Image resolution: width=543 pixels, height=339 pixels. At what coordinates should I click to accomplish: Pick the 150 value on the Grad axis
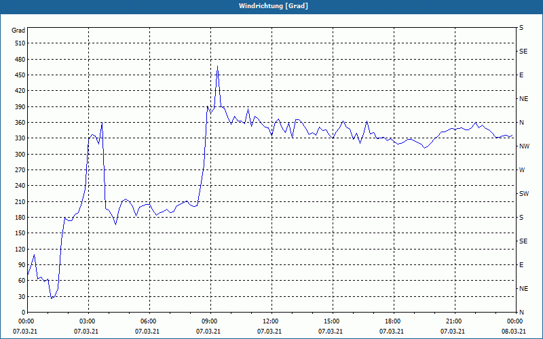click(20, 233)
